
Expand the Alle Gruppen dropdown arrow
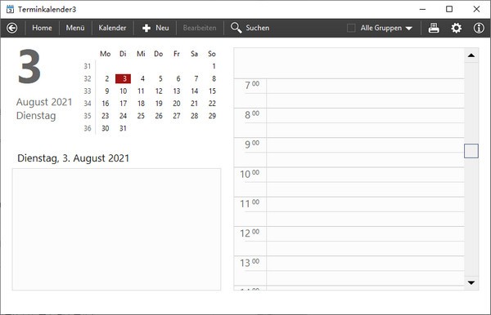click(x=408, y=29)
